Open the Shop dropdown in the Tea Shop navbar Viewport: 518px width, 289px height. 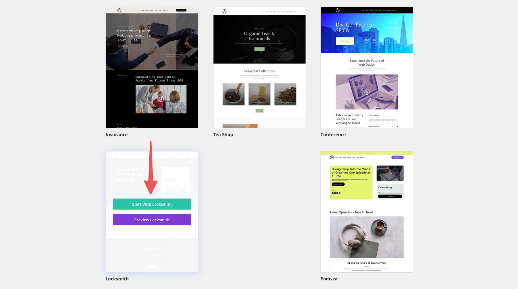pos(279,11)
